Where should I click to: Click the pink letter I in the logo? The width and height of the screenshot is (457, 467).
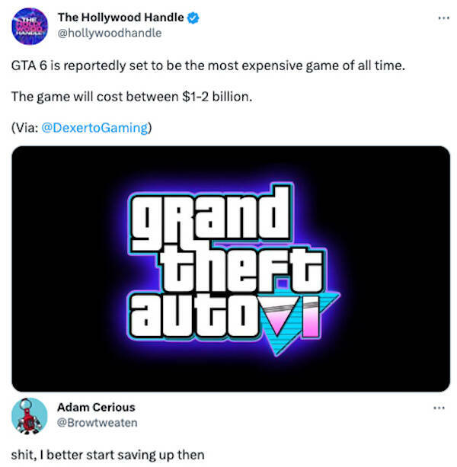tap(311, 317)
